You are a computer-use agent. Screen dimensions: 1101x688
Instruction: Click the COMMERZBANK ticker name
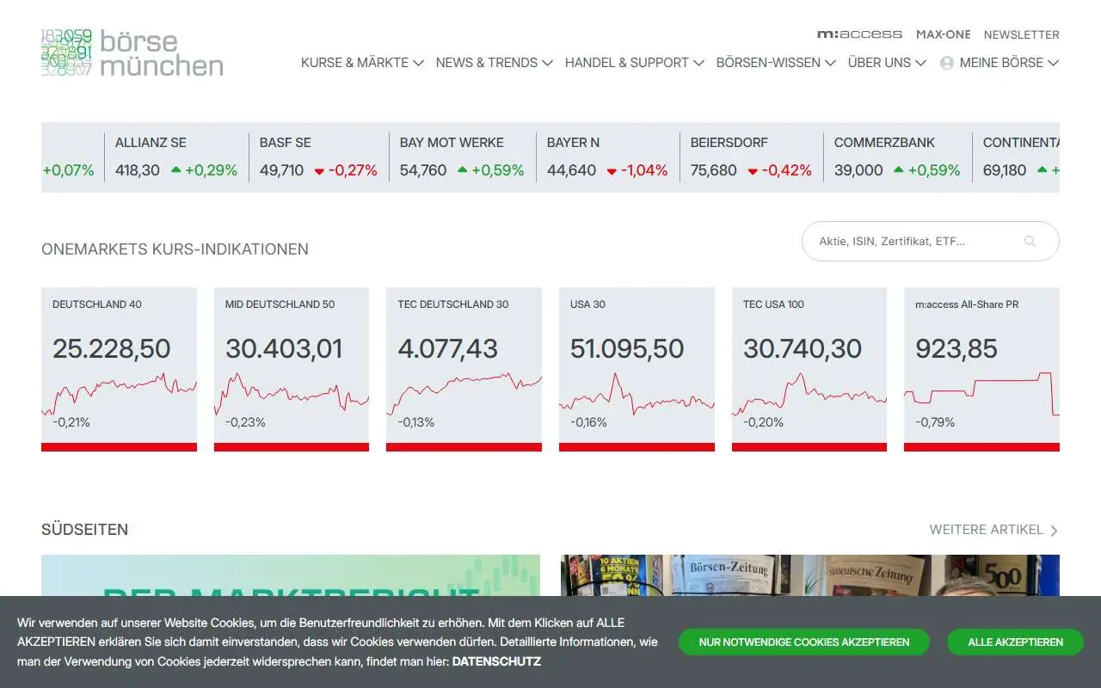[x=884, y=143]
